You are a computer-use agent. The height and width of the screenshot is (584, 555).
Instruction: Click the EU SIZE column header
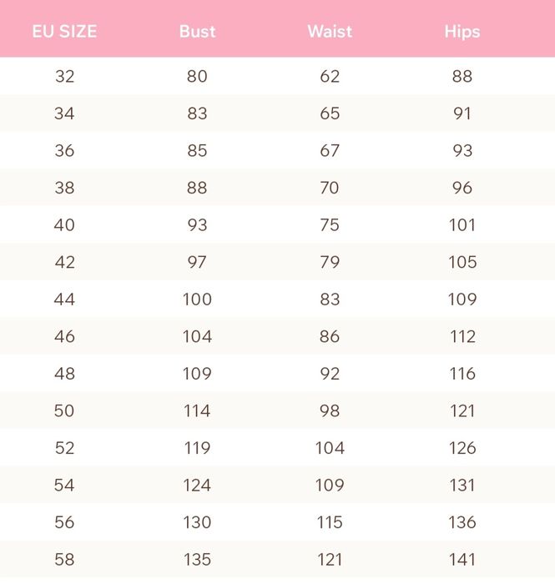pos(64,33)
